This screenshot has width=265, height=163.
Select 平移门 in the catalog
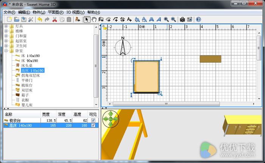tap(27, 80)
